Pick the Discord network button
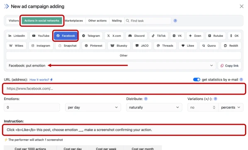The width and height of the screenshot is (248, 150). 136,36
